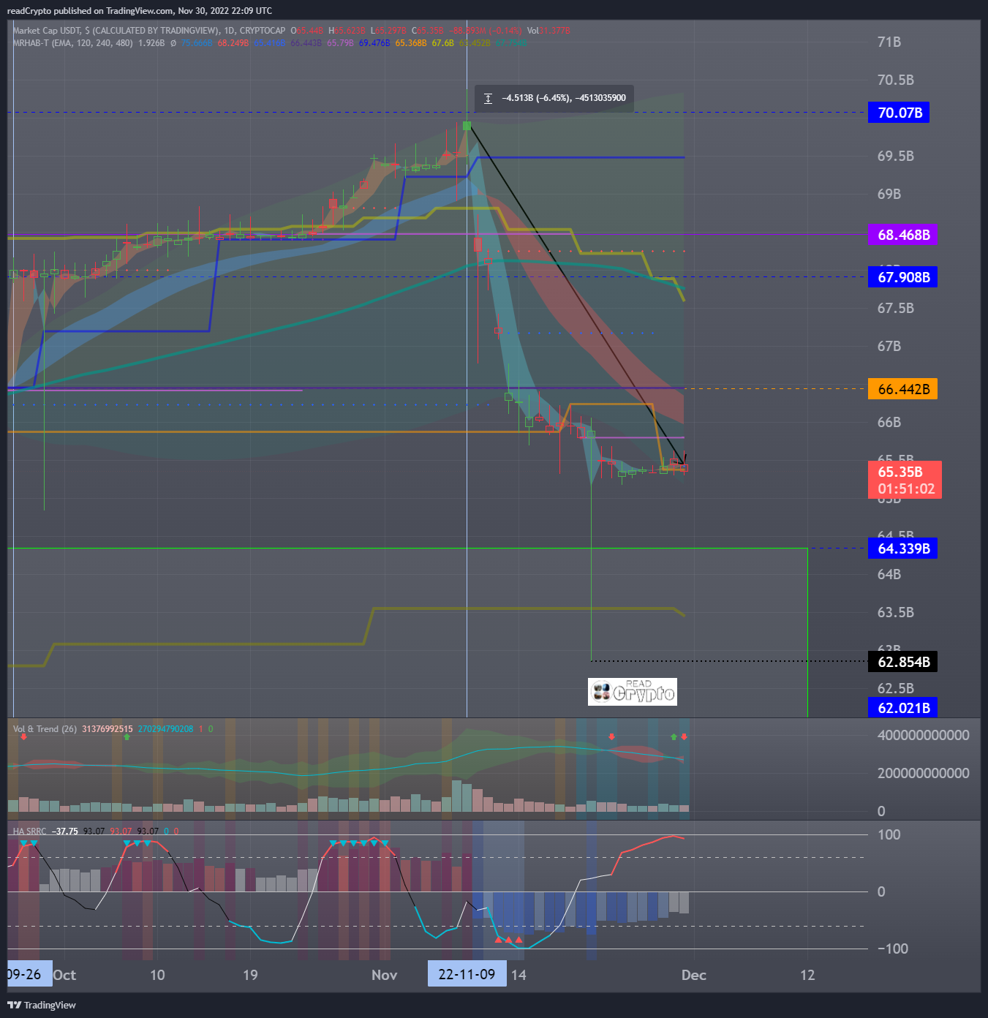Viewport: 988px width, 1018px height.
Task: Click the −37.75 value in HA SRRC legend
Action: 66,832
